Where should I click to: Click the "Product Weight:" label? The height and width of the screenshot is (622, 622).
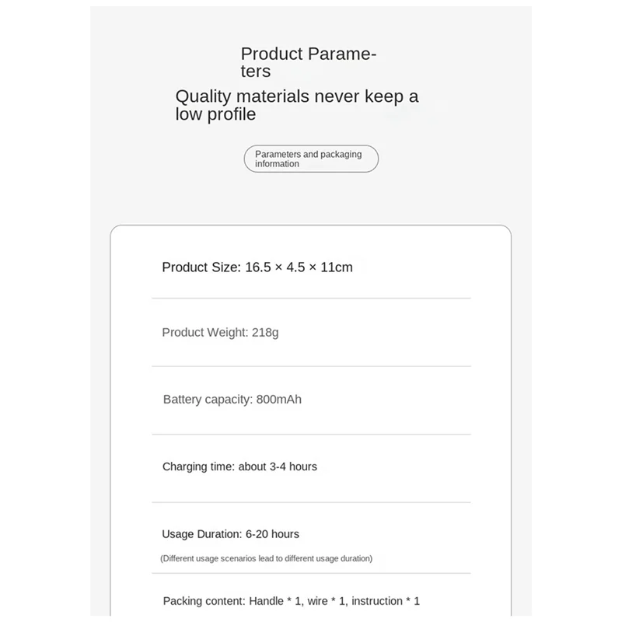pos(204,333)
